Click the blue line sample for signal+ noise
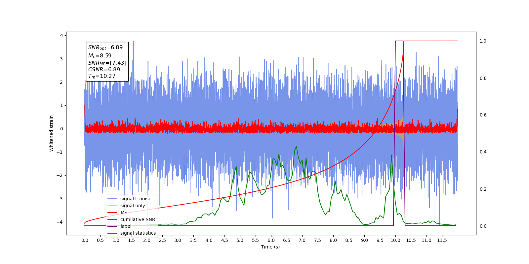The image size is (529, 264). (112, 199)
